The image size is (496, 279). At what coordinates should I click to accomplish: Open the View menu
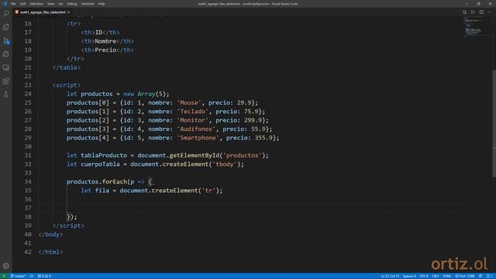point(51,4)
